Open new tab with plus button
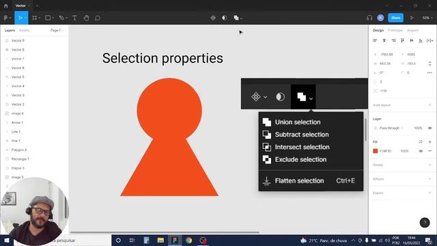 37,5
